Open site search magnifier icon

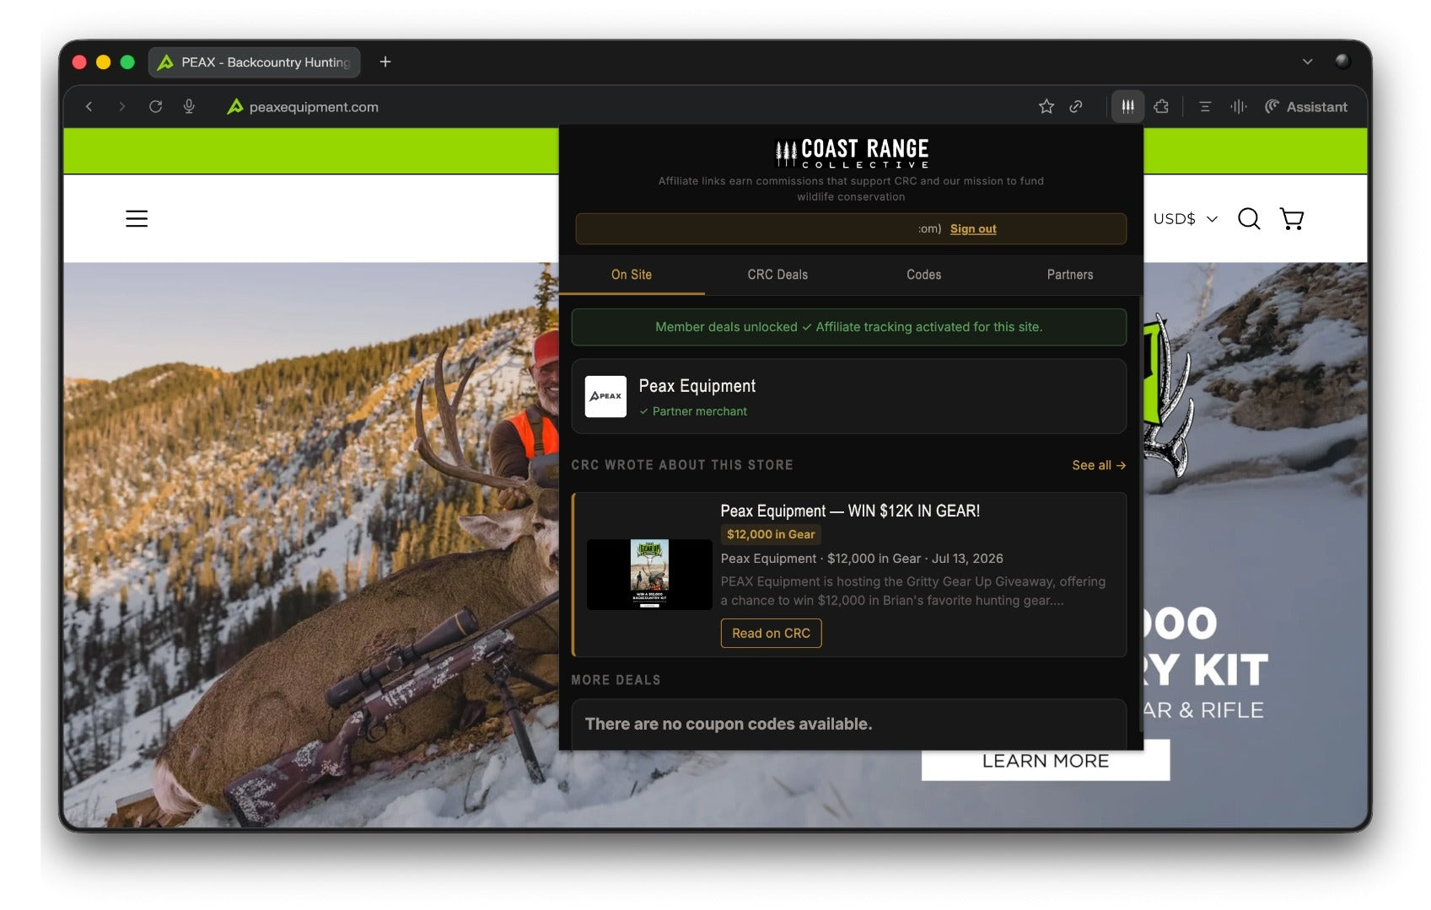[1249, 219]
